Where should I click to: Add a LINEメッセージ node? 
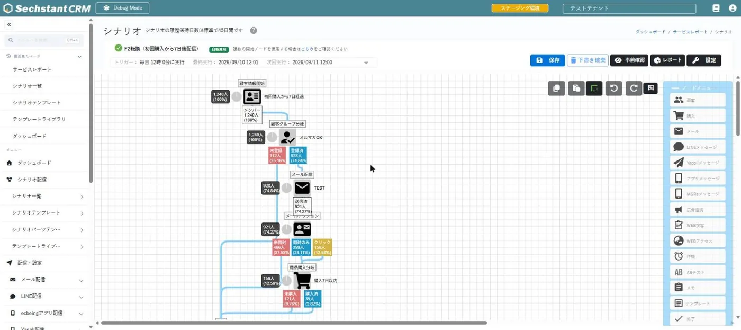pyautogui.click(x=698, y=147)
